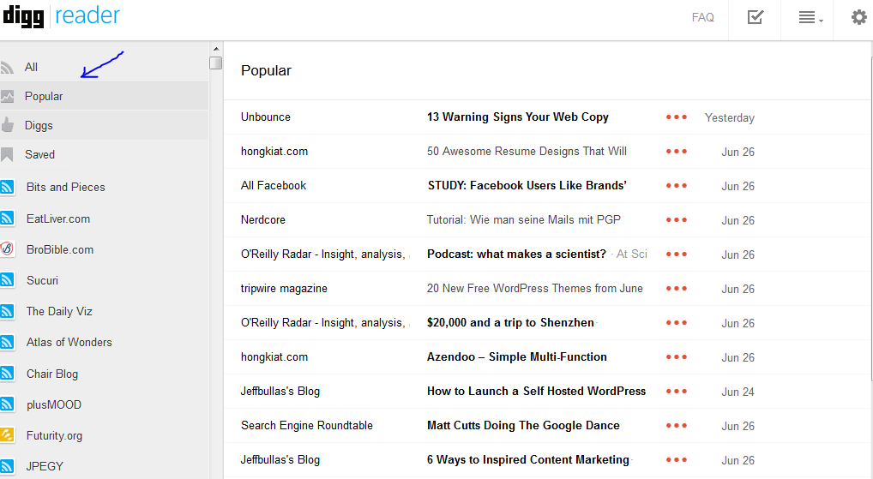Click the Atlas of Wonders feed icon

(7, 342)
